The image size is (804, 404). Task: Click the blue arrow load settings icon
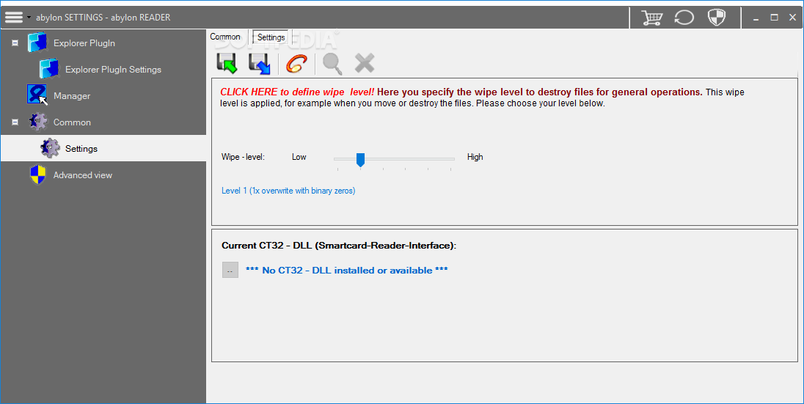pos(260,64)
